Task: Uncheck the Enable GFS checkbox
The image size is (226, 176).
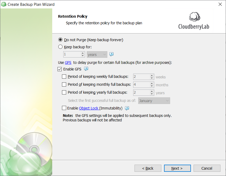Action: click(60, 69)
